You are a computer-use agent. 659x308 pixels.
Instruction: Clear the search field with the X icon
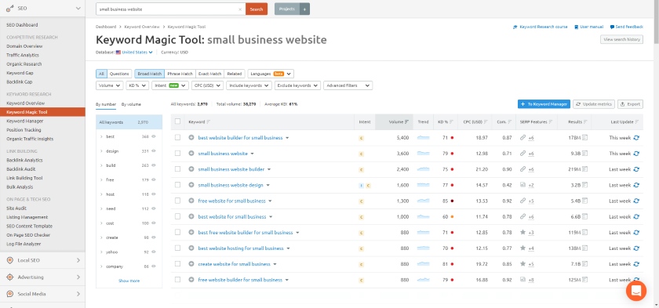(x=240, y=9)
